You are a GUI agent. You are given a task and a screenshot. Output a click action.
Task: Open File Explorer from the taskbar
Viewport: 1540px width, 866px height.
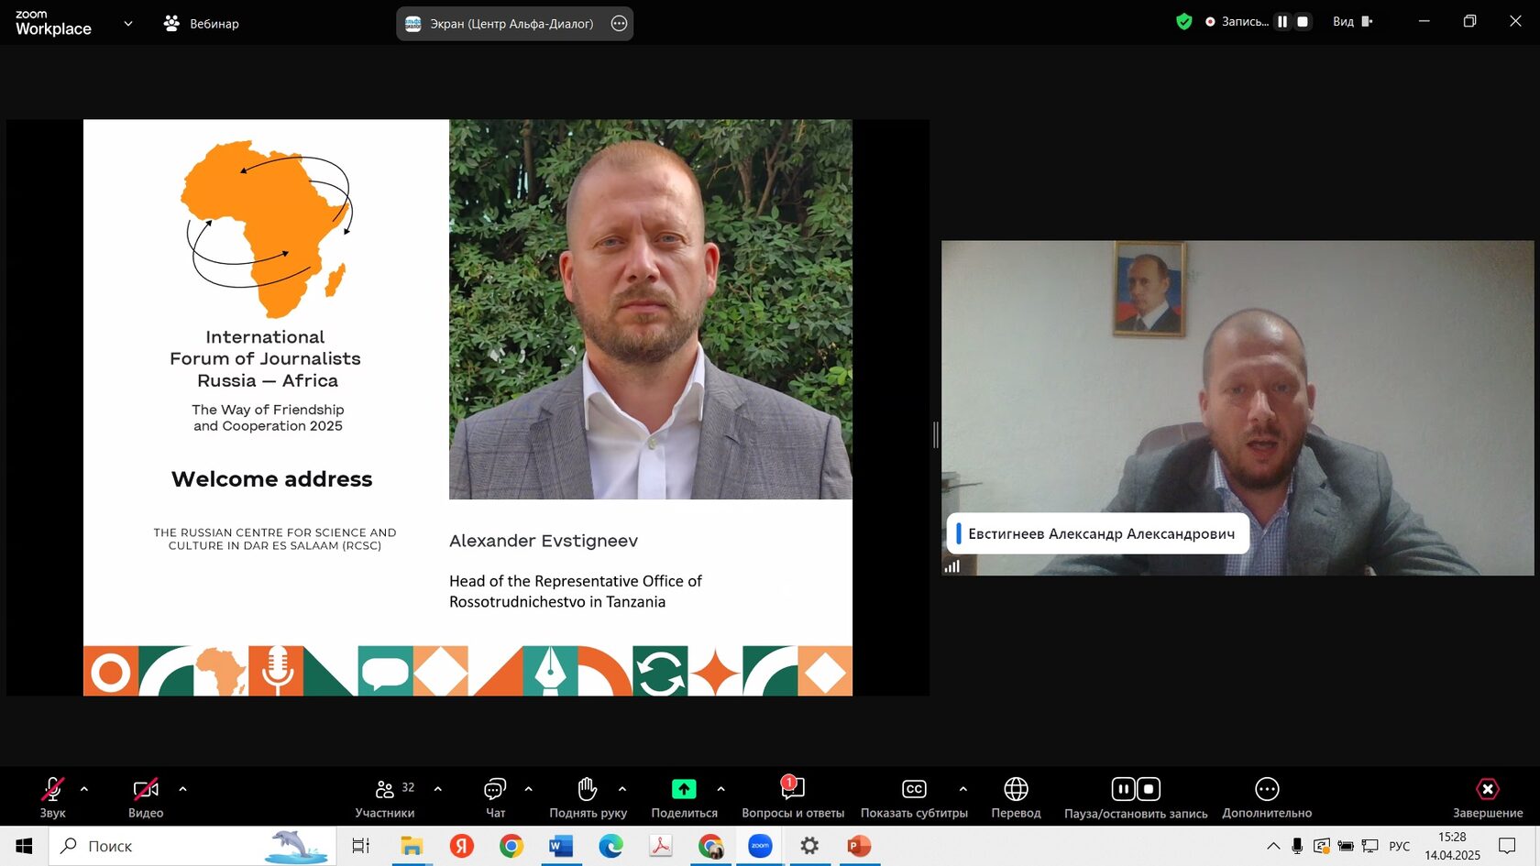(412, 846)
